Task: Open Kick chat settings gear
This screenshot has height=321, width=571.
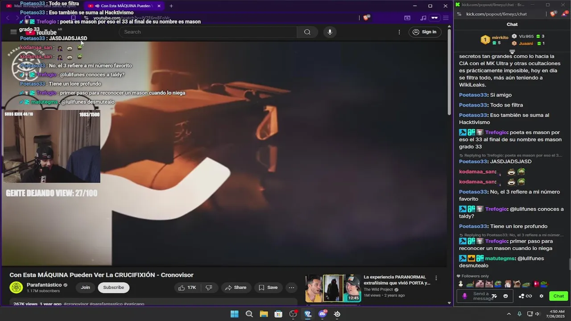Action: [542, 296]
